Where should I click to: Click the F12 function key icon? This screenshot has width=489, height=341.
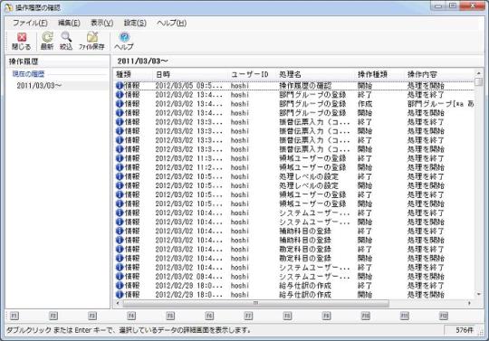coord(444,316)
